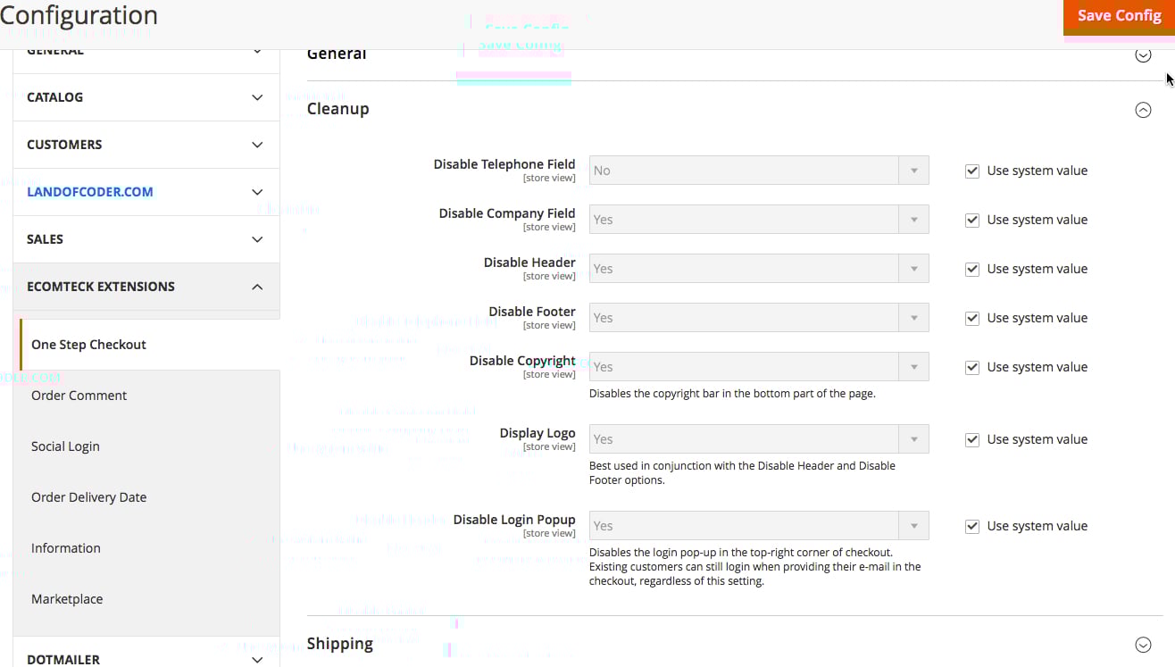Click the Disable Footer label

coord(532,312)
